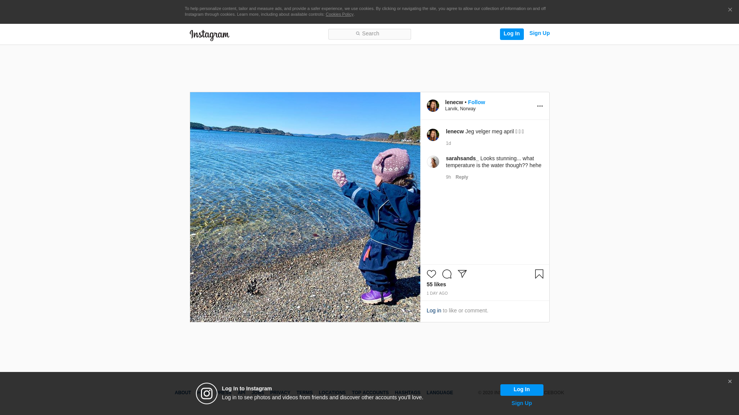
Task: Open the PRIVACY footer link
Action: click(280, 393)
